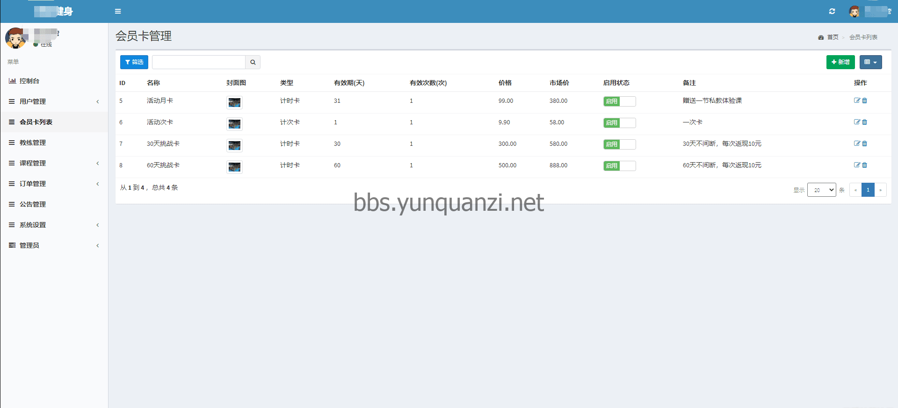Click the hamburger sidebar toggle icon
The height and width of the screenshot is (408, 898).
[x=118, y=11]
